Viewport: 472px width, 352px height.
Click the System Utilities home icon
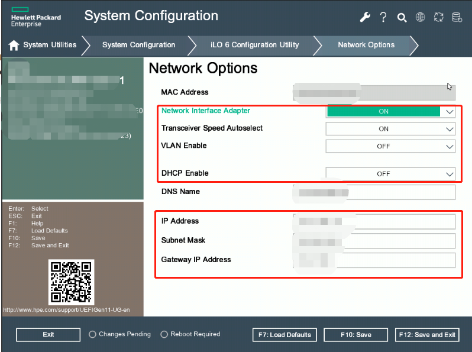14,45
